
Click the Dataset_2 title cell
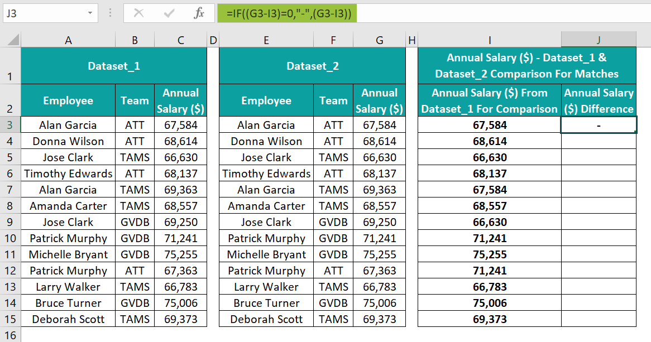coord(312,66)
